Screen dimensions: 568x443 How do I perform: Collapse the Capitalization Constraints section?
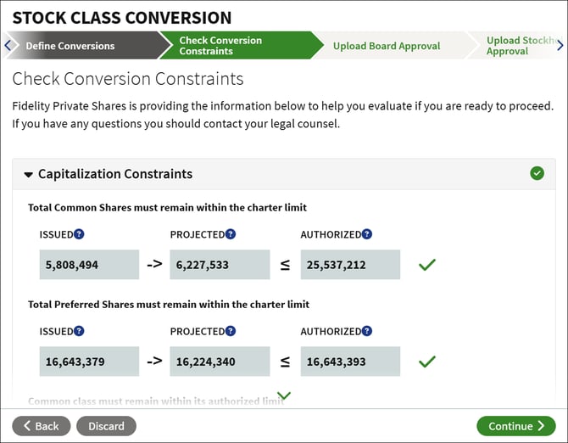(28, 175)
